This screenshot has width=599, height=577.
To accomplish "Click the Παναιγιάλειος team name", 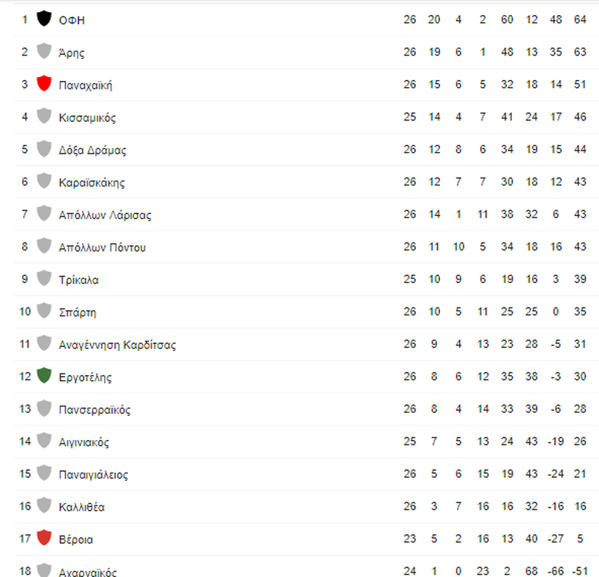I will coord(93,475).
